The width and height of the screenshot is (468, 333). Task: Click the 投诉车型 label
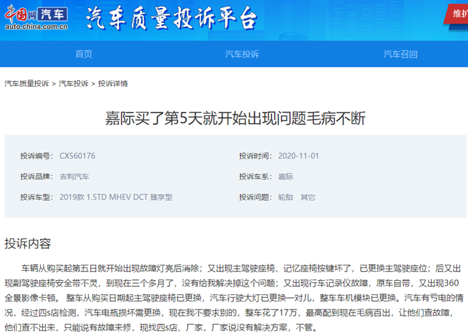coord(36,197)
